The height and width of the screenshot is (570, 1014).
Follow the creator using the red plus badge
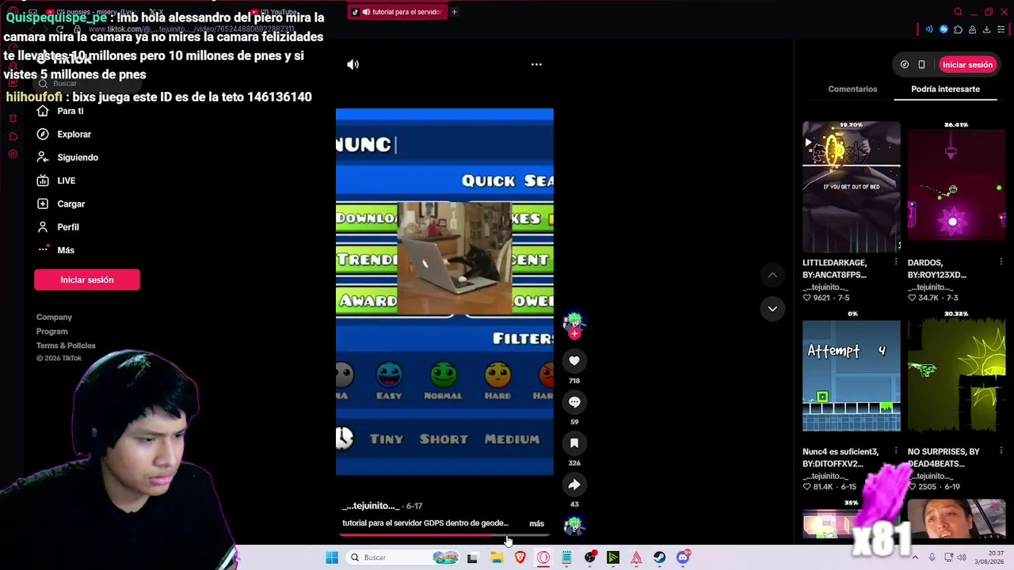(x=574, y=334)
